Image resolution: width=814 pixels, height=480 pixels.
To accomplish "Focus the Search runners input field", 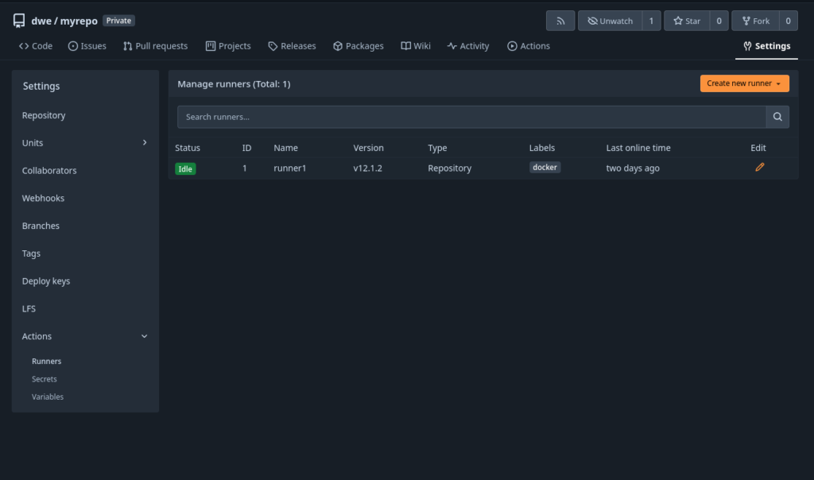I will click(x=471, y=117).
